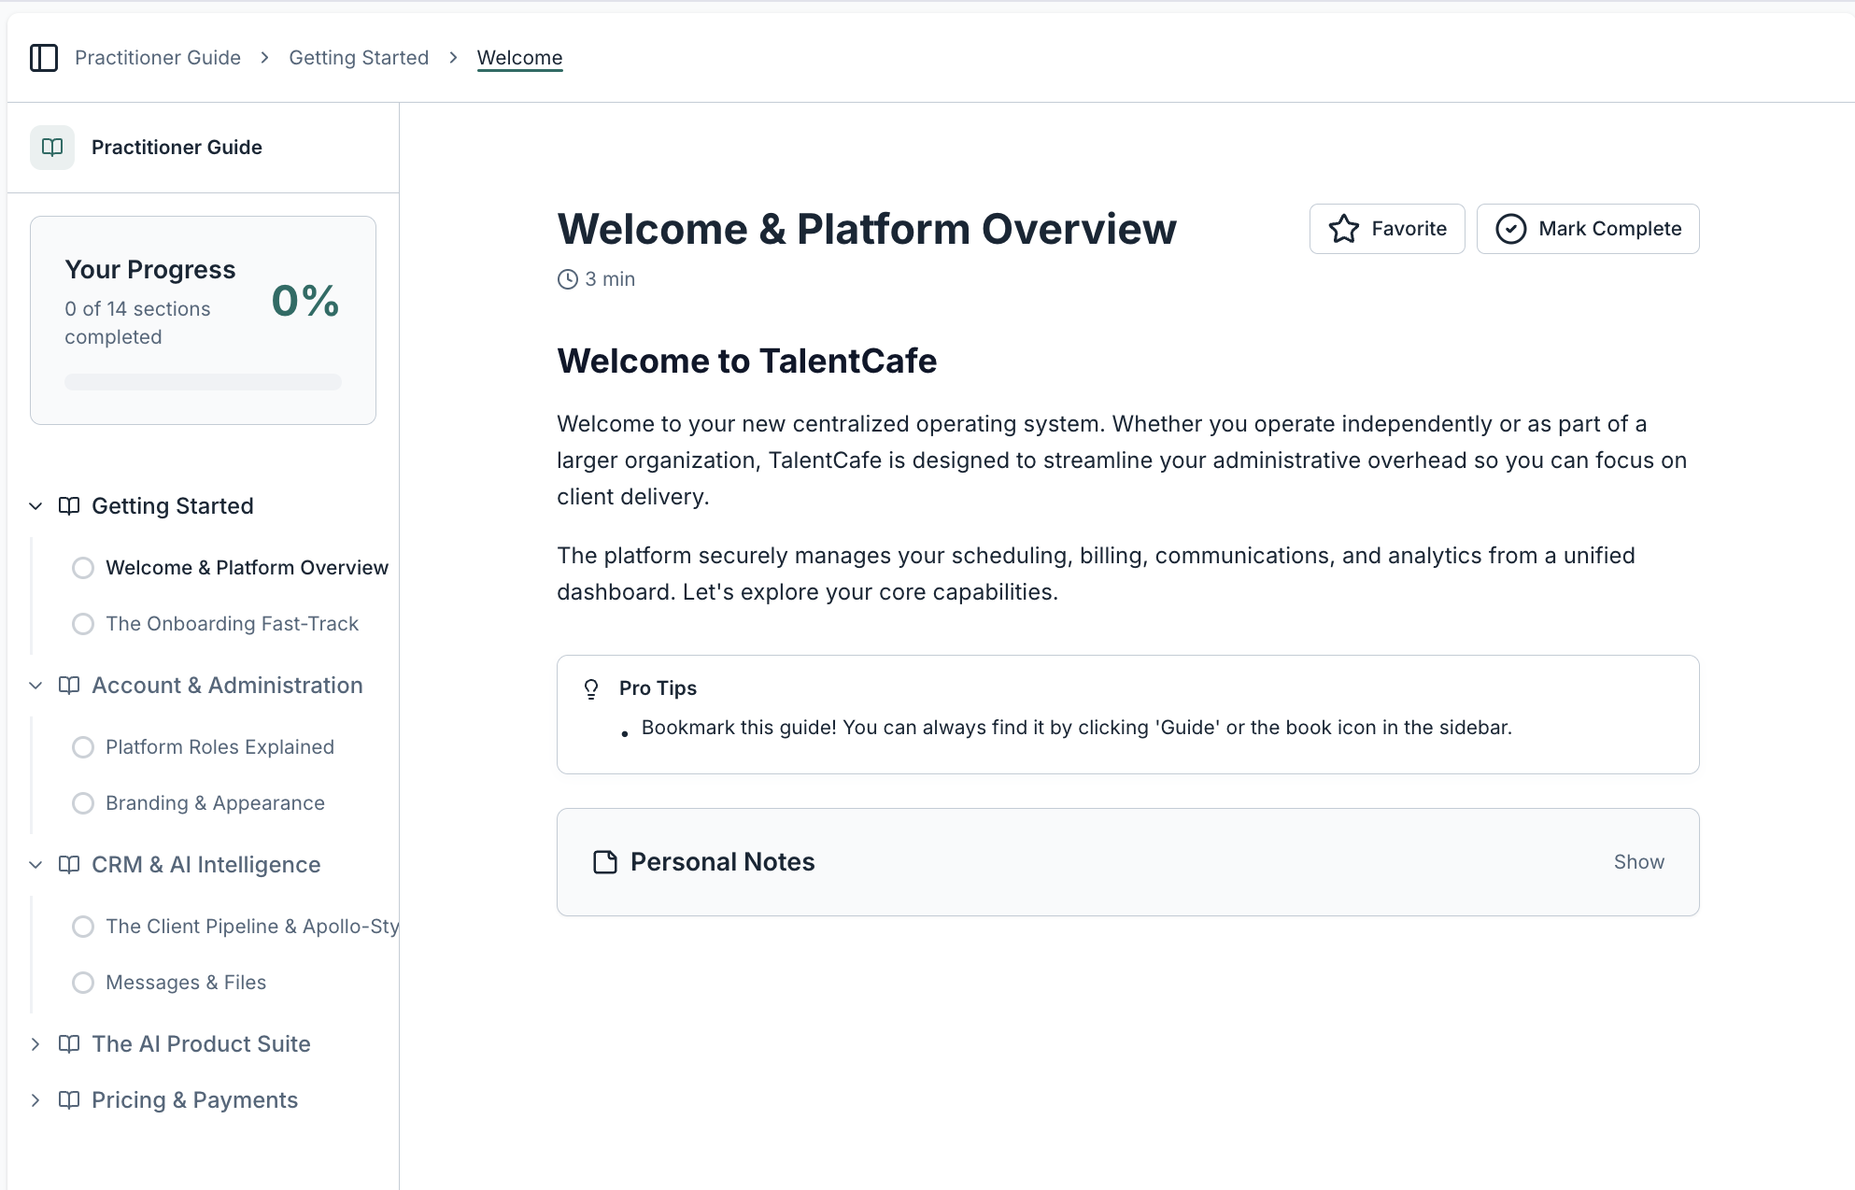
Task: Show the Personal Notes section
Action: 1638,862
